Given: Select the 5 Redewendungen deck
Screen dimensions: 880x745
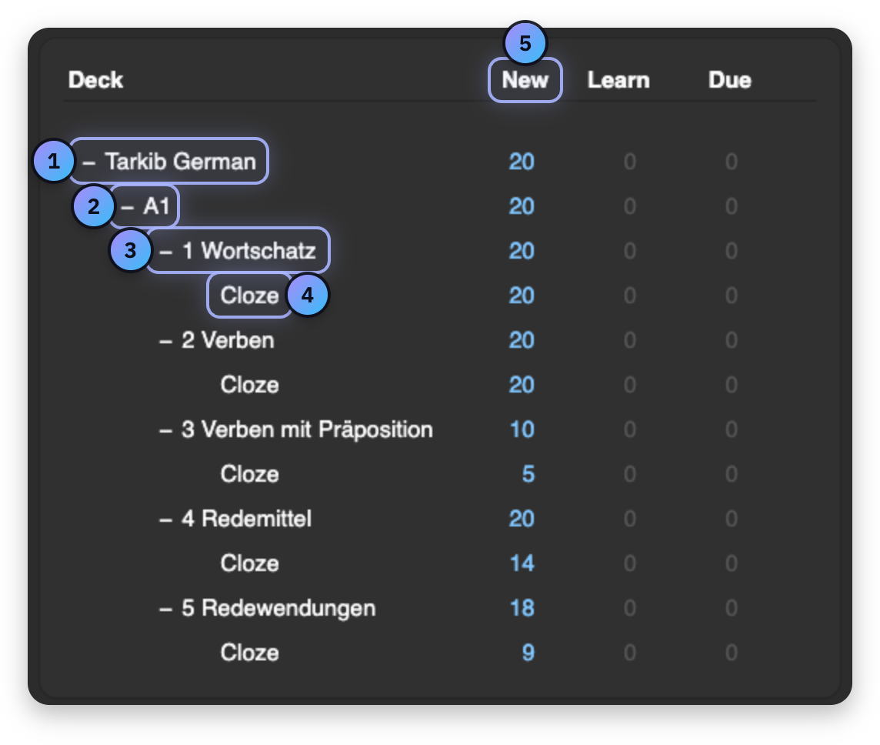Looking at the screenshot, I should (x=278, y=608).
